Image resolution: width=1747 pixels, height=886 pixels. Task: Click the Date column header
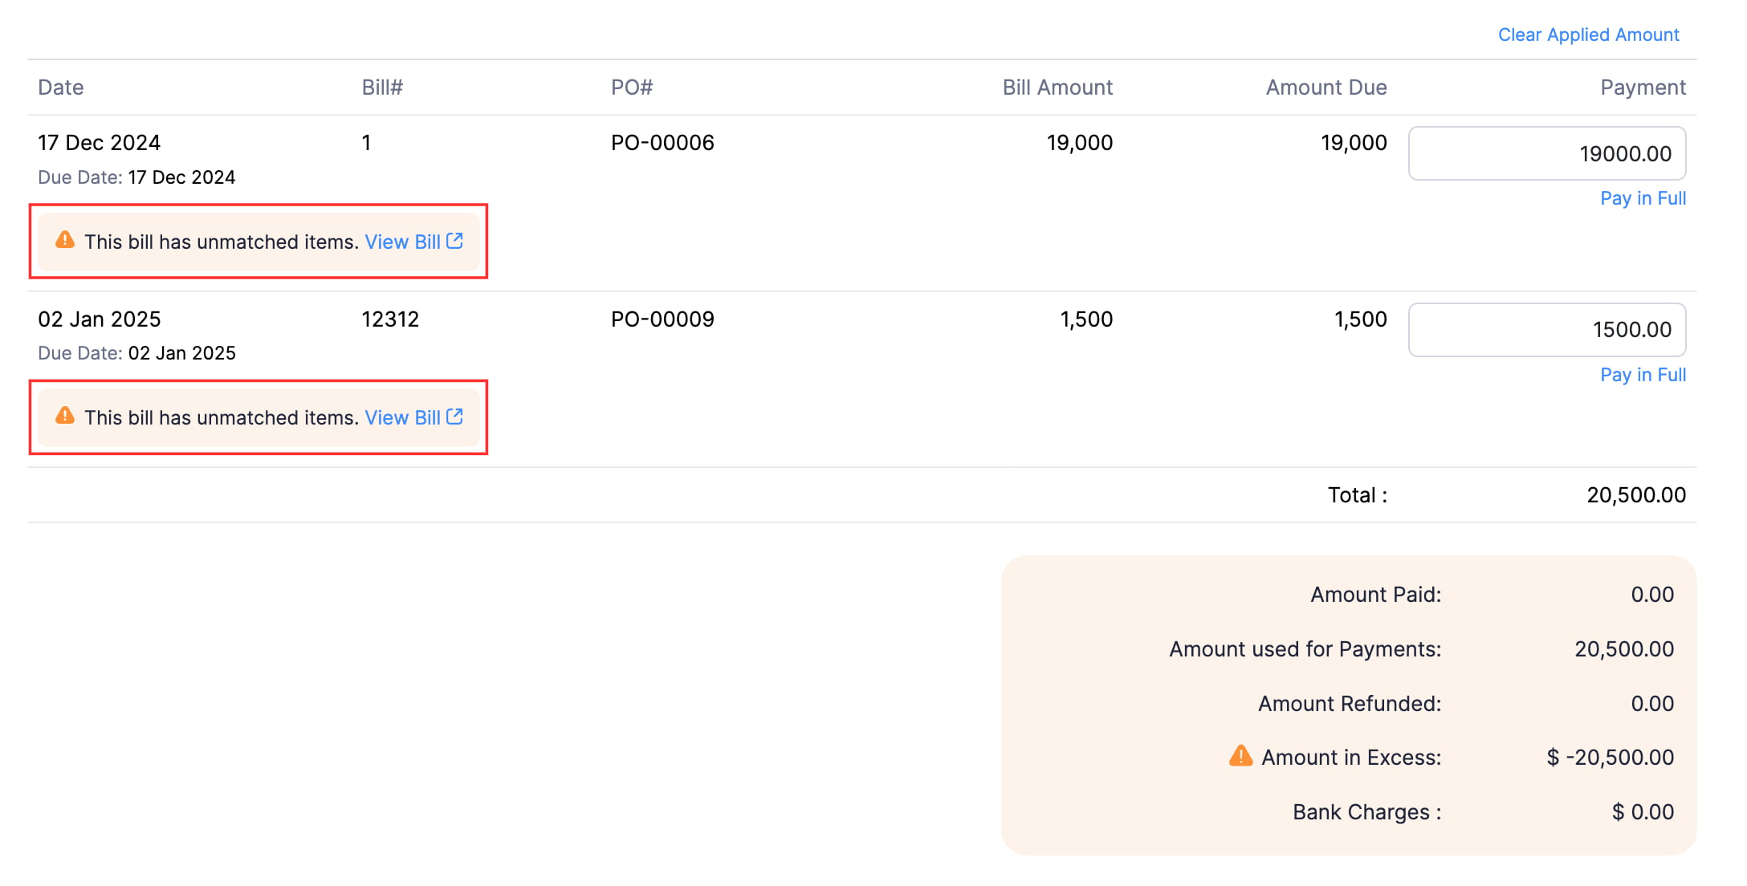61,87
